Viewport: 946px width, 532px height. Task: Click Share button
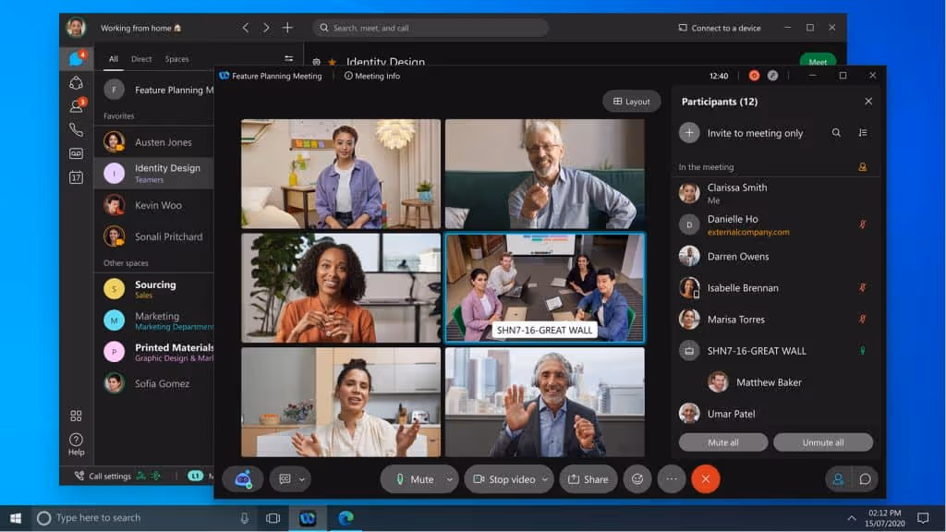(588, 479)
